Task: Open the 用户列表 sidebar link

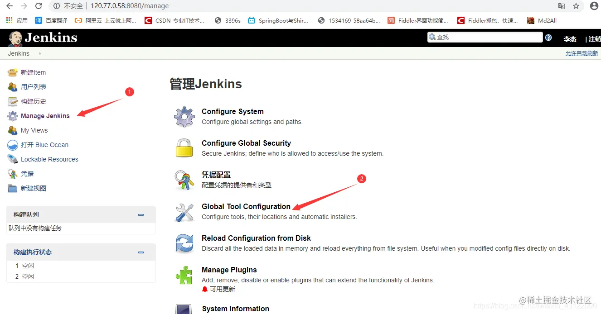Action: click(x=34, y=87)
